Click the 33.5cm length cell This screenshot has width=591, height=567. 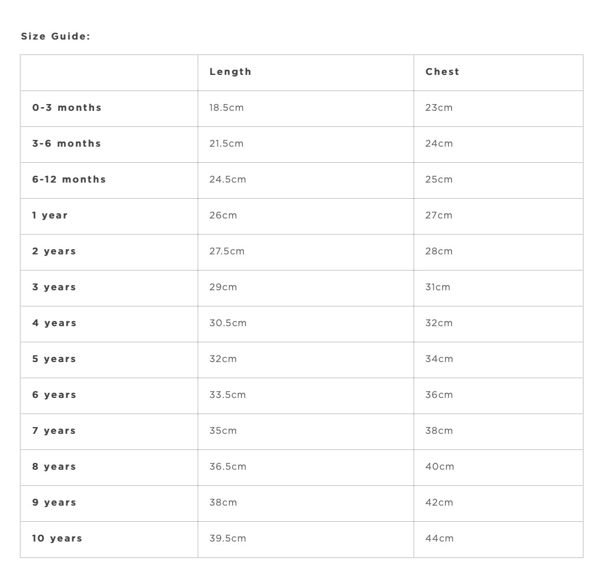227,395
